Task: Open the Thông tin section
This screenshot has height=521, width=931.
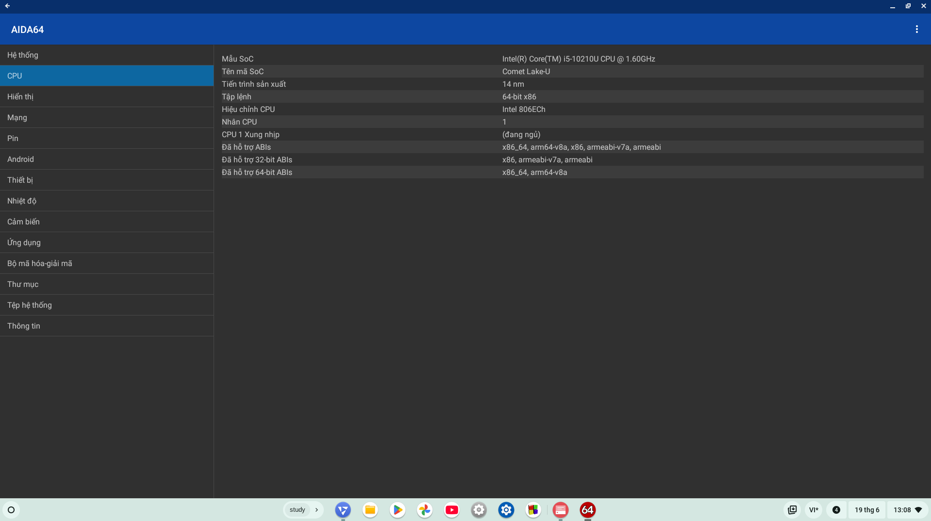Action: (107, 326)
